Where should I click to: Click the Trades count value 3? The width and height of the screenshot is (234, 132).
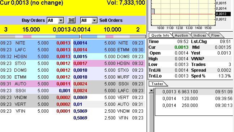[x=230, y=65]
